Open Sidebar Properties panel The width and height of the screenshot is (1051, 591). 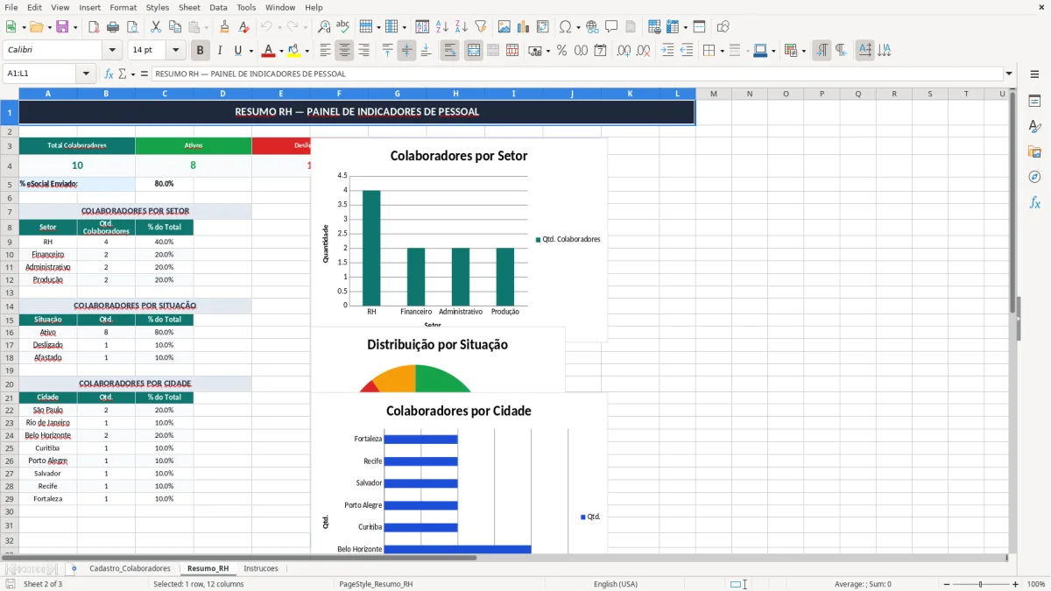(1034, 102)
